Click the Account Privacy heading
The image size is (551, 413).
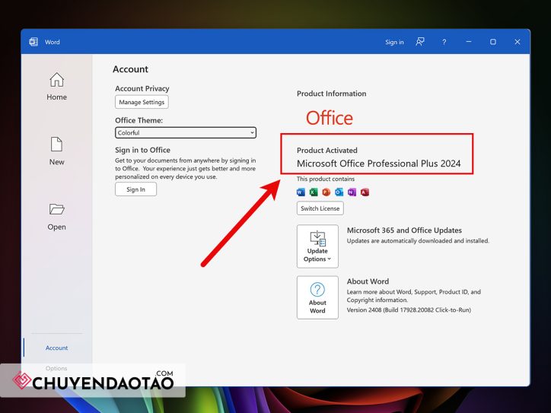(x=142, y=88)
